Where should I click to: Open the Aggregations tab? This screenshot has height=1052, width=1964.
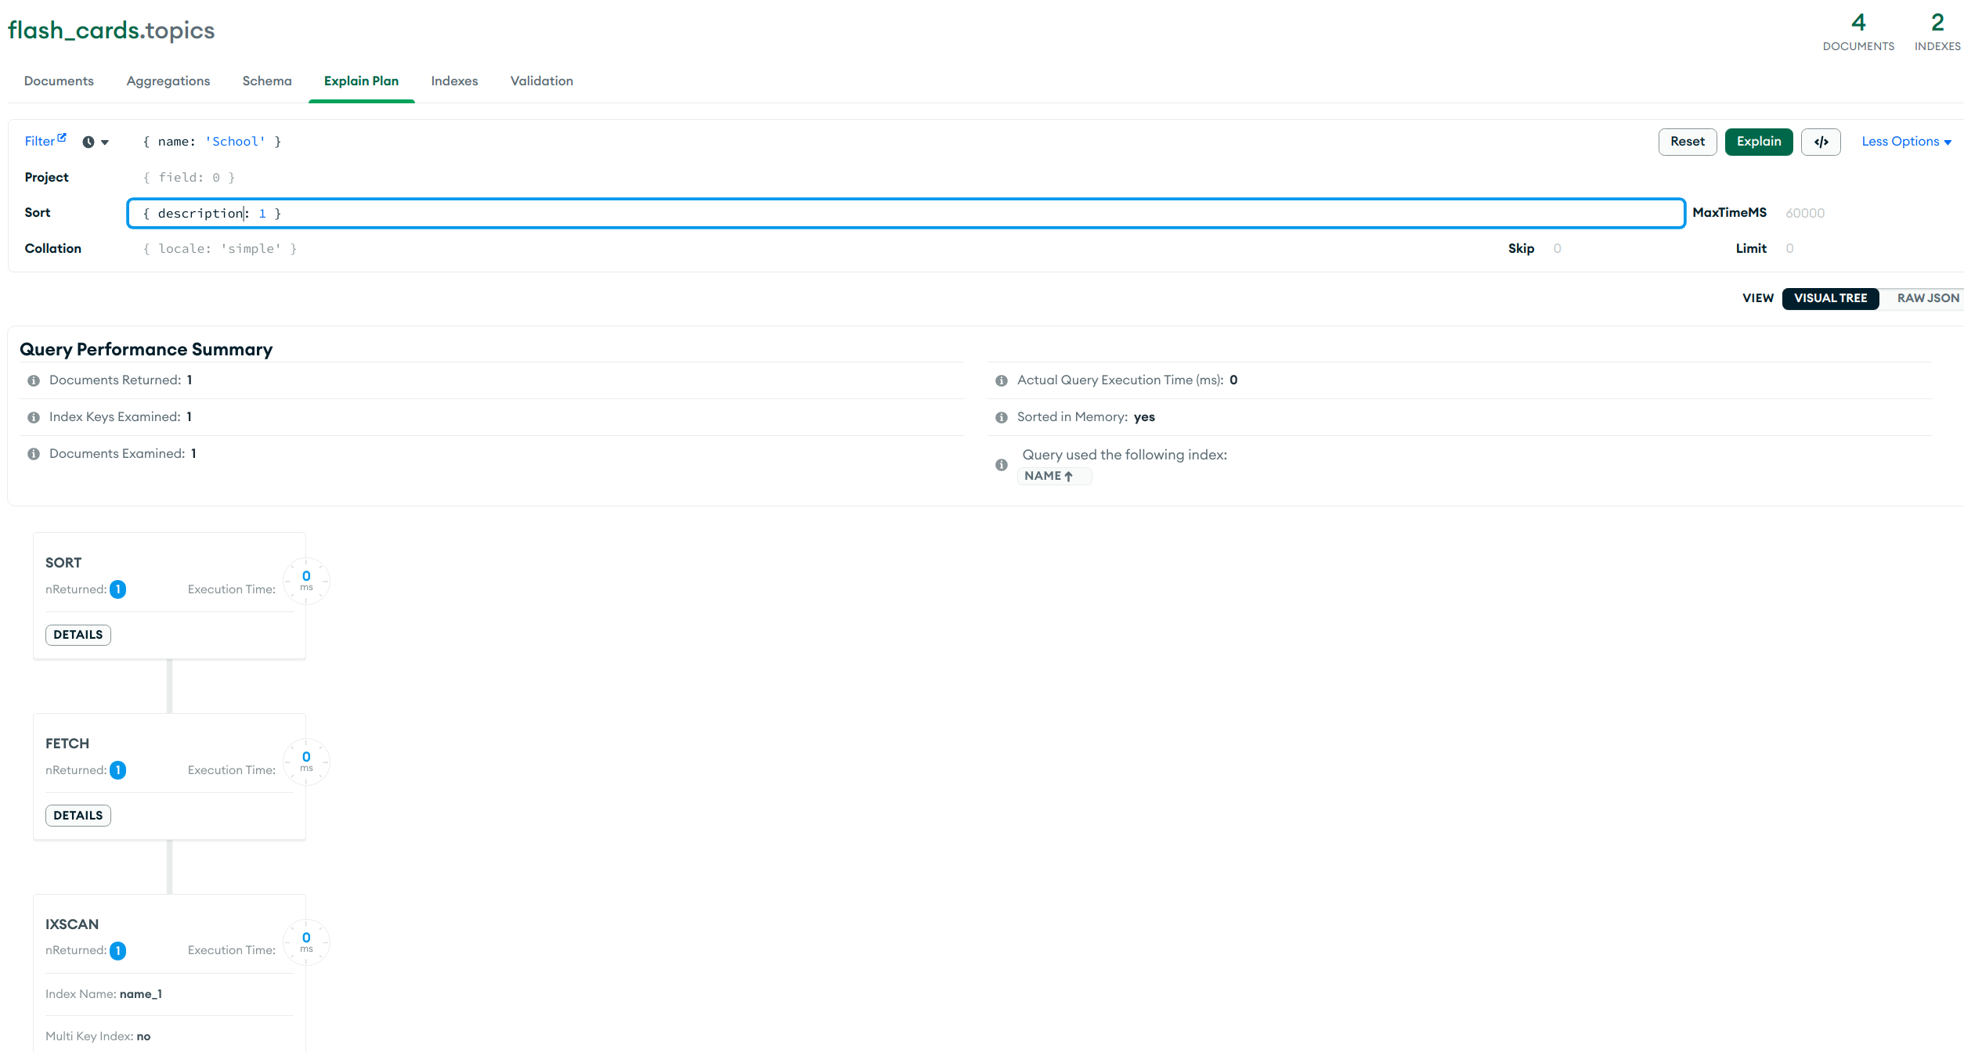coord(168,81)
